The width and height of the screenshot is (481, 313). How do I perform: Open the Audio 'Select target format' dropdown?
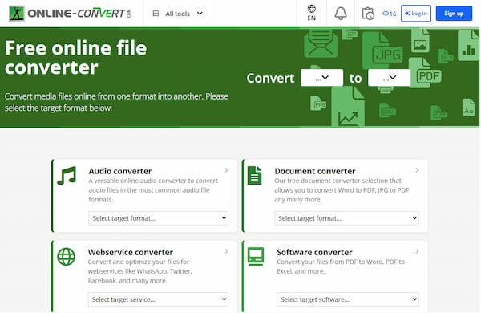click(x=158, y=218)
